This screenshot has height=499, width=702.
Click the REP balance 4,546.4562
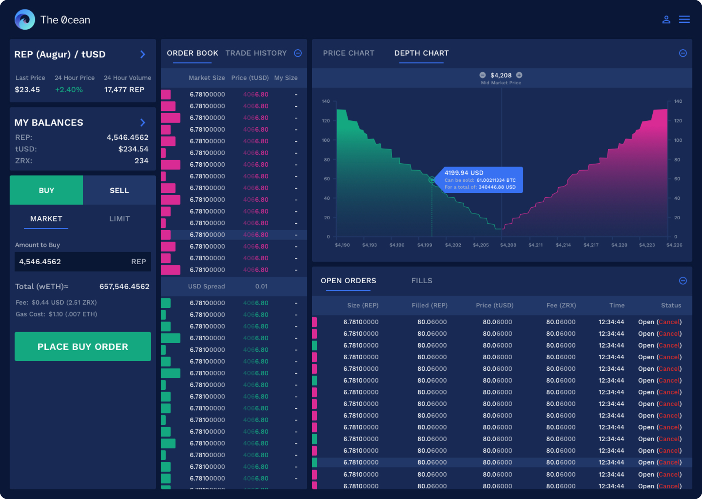click(128, 137)
